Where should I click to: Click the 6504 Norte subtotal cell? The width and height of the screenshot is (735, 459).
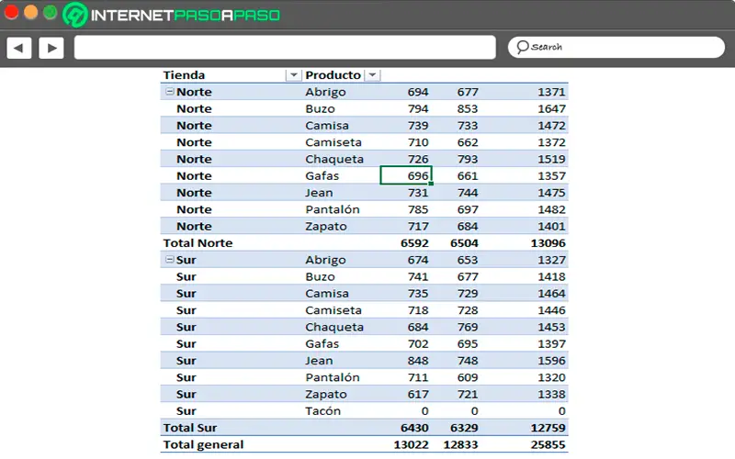465,243
